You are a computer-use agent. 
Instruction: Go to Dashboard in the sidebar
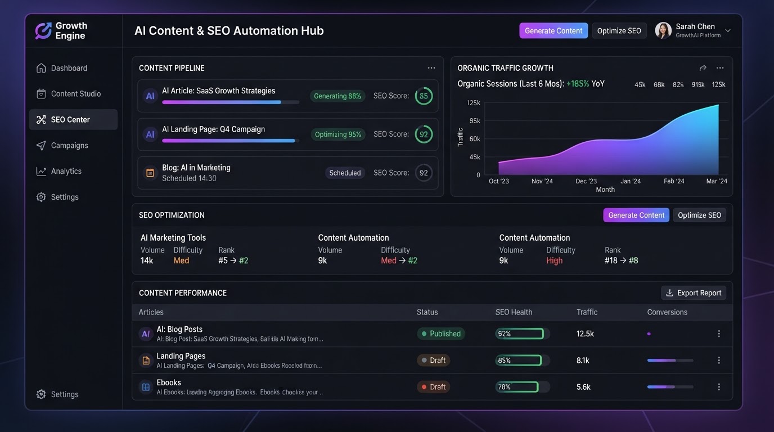pos(73,68)
